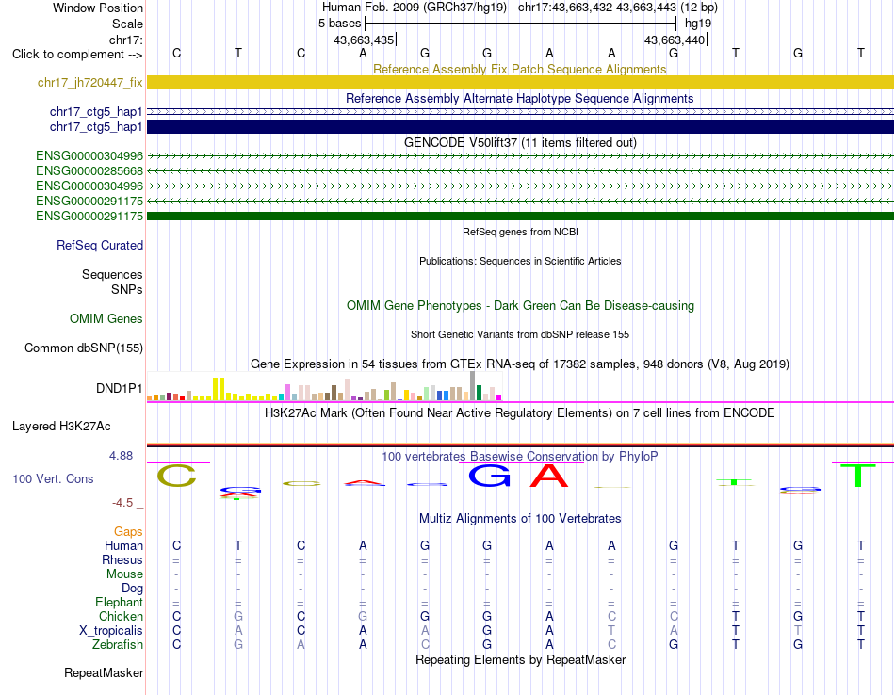Click the RepeatMasker side label
The height and width of the screenshot is (695, 895).
pyautogui.click(x=104, y=673)
